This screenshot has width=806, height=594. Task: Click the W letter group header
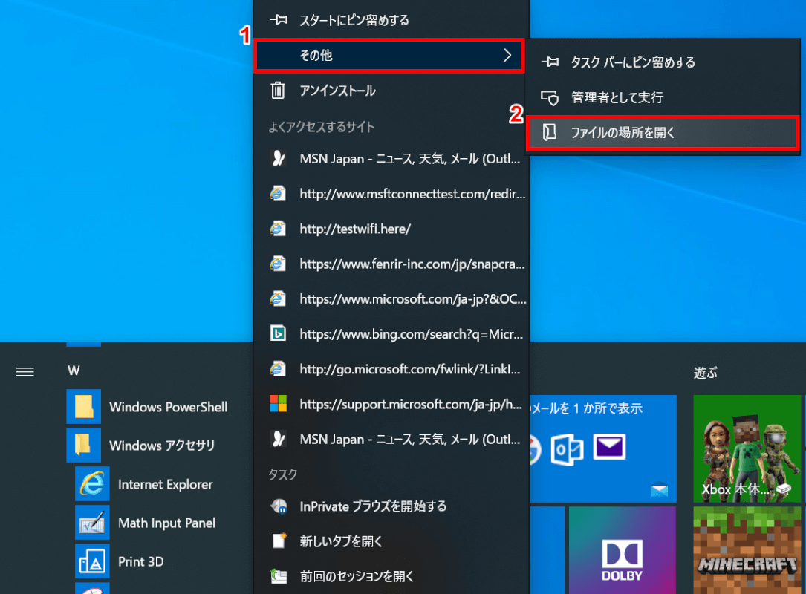pyautogui.click(x=74, y=371)
